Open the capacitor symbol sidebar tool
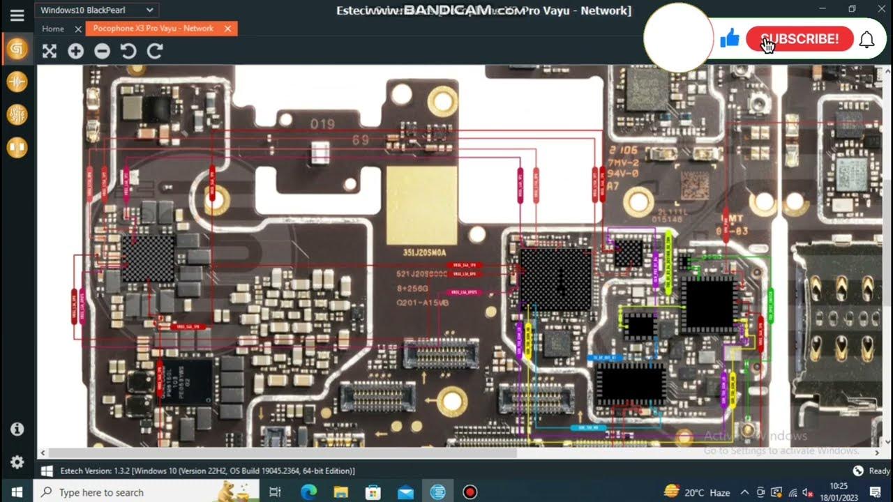The image size is (893, 502). [17, 82]
